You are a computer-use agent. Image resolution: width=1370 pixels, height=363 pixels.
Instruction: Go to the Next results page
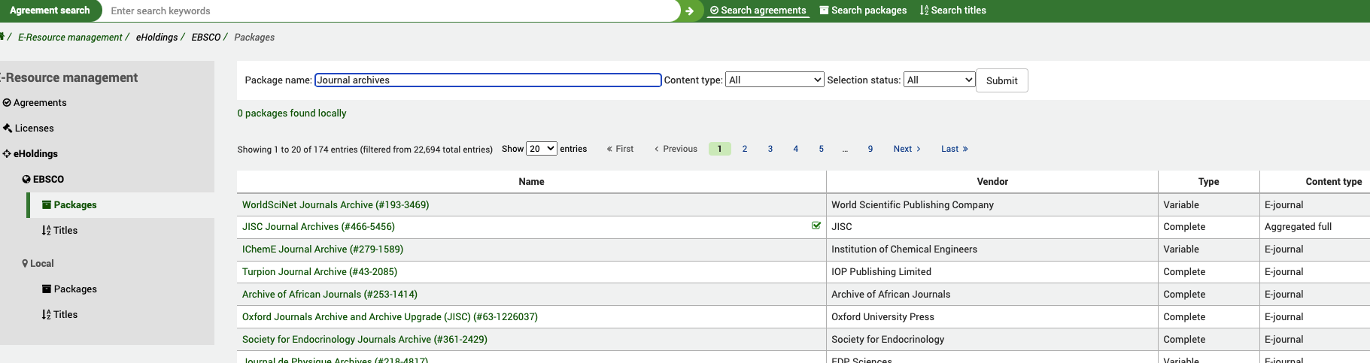coord(907,149)
